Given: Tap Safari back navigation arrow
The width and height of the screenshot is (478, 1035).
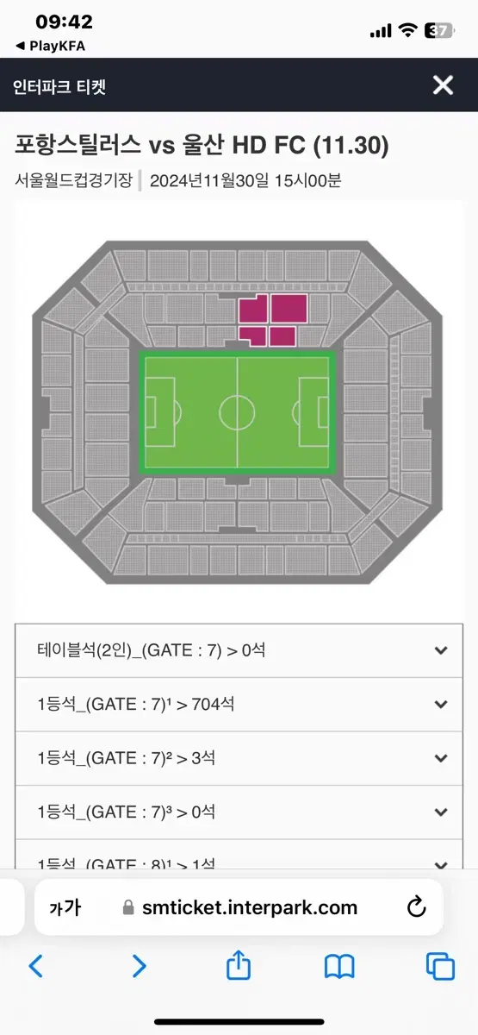Looking at the screenshot, I should (x=35, y=966).
